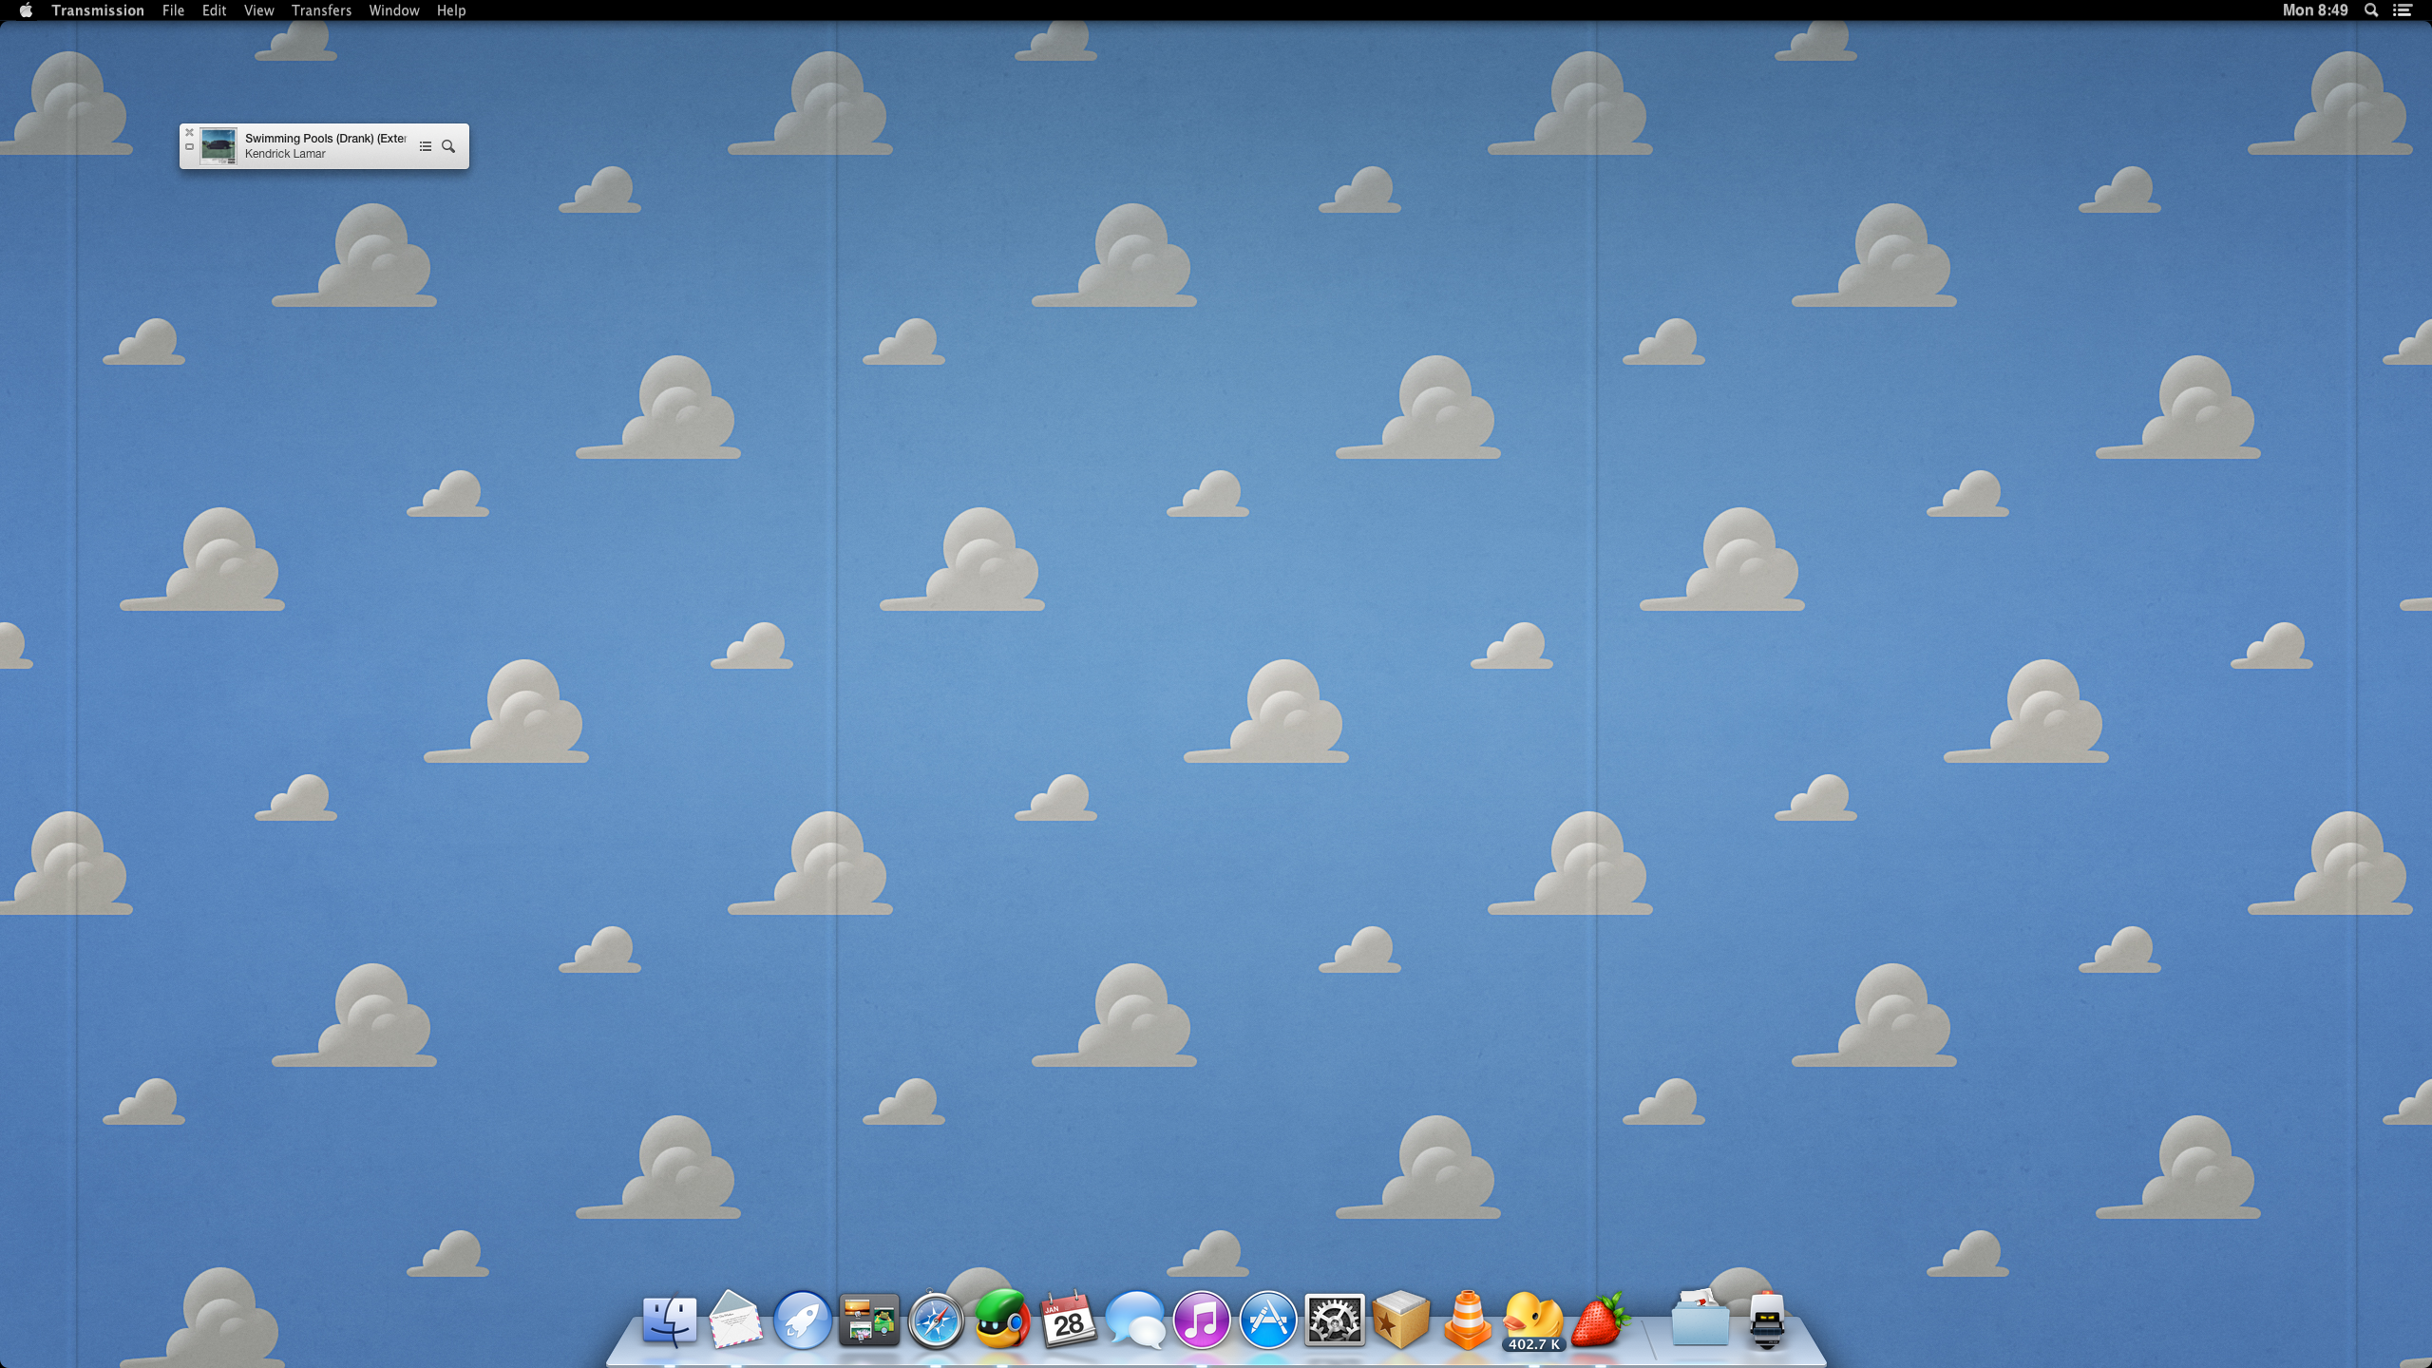The width and height of the screenshot is (2432, 1368).
Task: Open the Help menu
Action: [451, 10]
